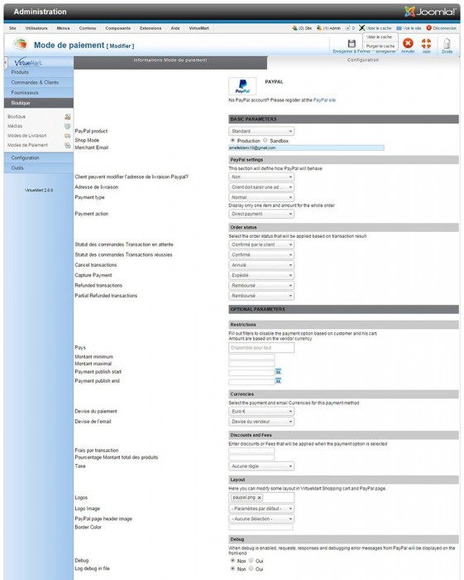Open the Payment action Direct payment dropdown
This screenshot has width=464, height=580.
(x=261, y=214)
